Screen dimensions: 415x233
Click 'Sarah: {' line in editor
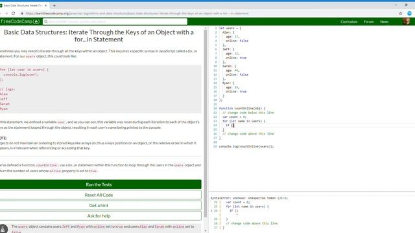point(229,66)
